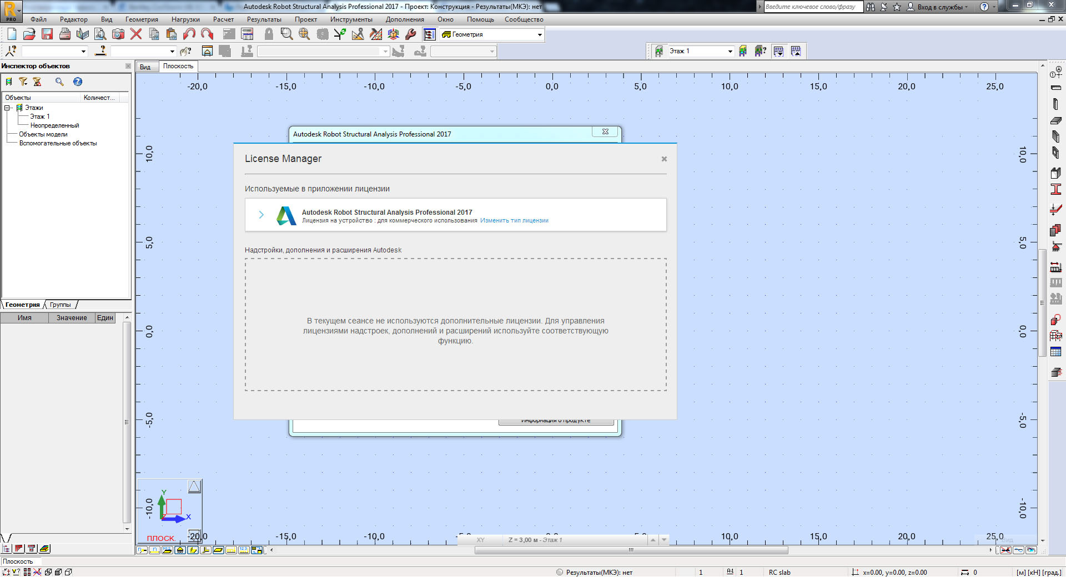Click the Print icon in toolbar
1066x577 pixels.
[x=65, y=34]
